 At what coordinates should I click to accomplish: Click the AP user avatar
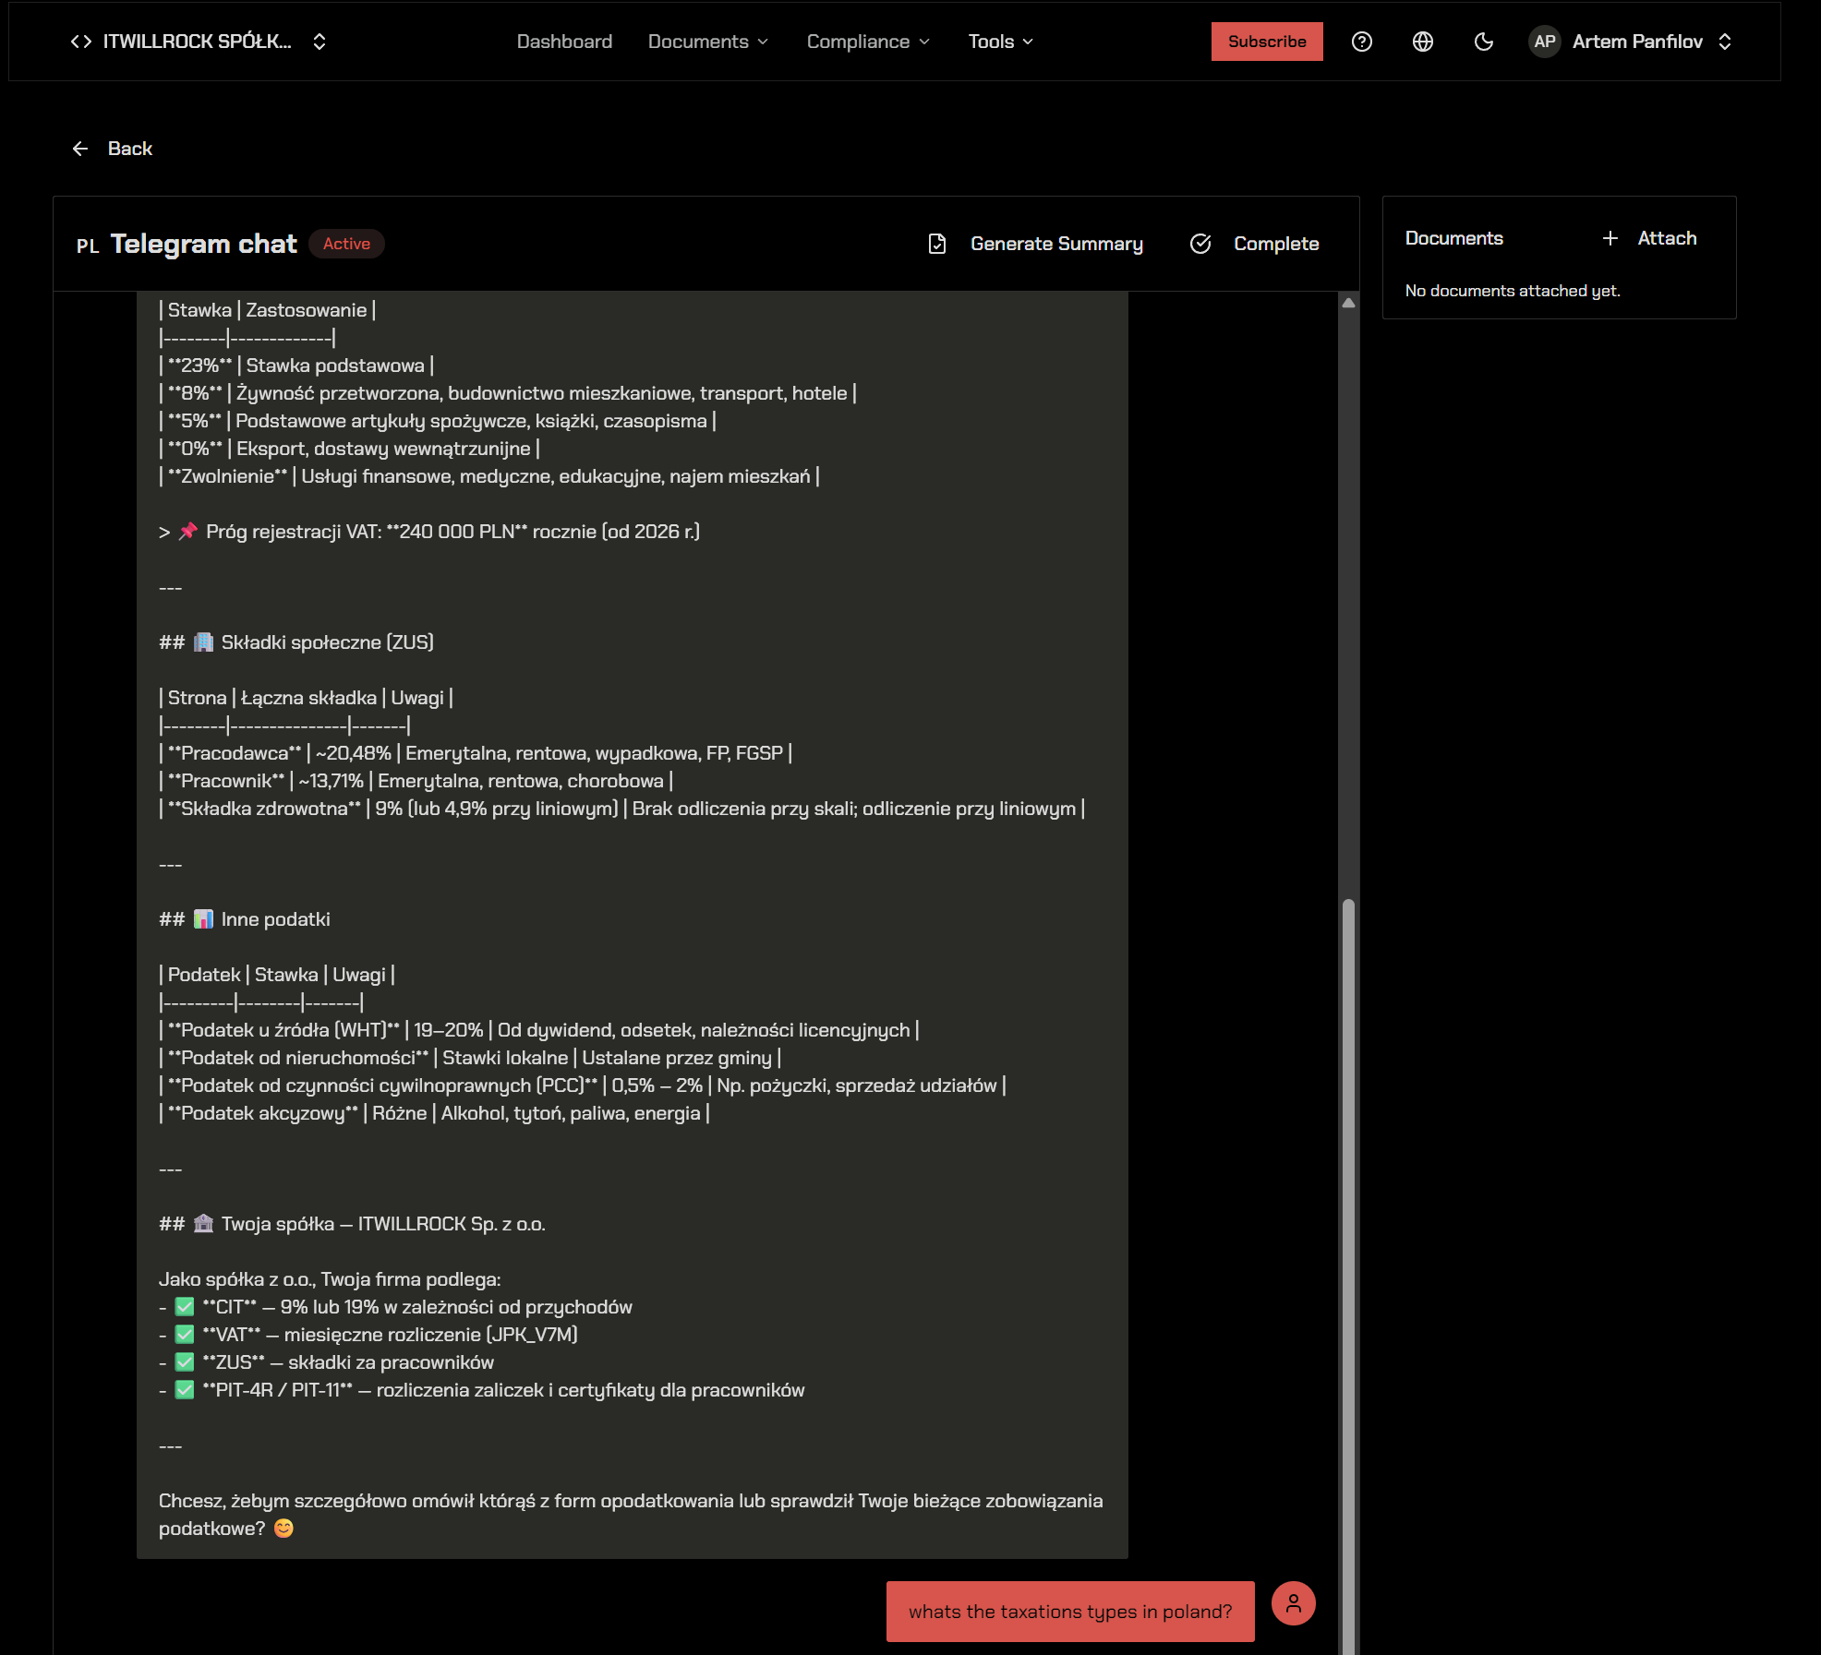point(1544,42)
